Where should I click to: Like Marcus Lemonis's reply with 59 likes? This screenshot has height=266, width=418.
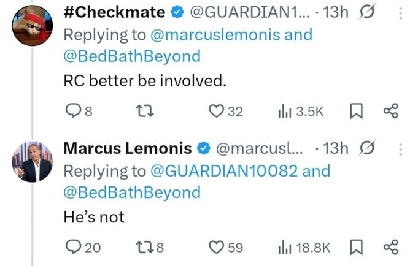coord(225,247)
